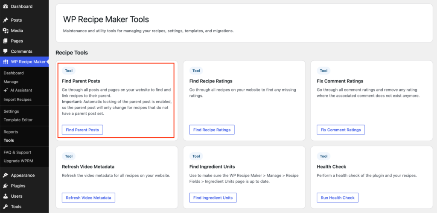Click the Tool badge on Health Check card
Image resolution: width=437 pixels, height=213 pixels.
323,156
